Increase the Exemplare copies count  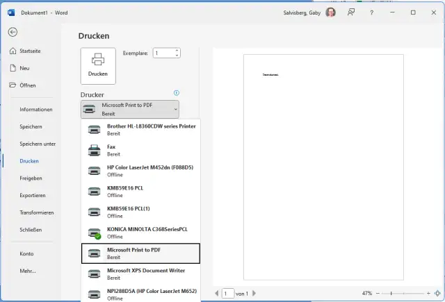pos(177,50)
